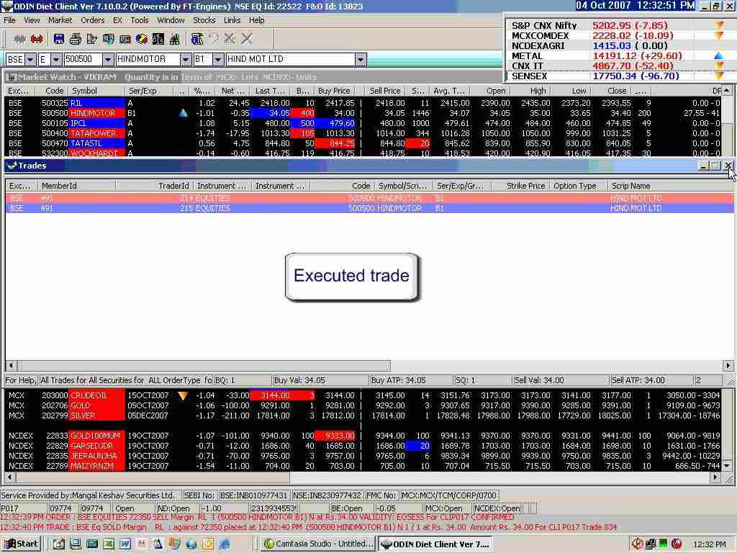
Task: Open the BSE exchange dropdown
Action: pyautogui.click(x=31, y=60)
